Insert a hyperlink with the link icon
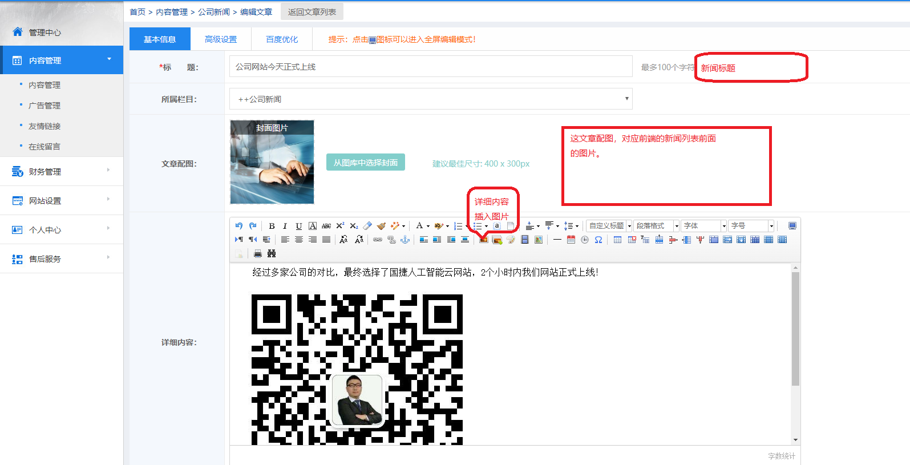 pos(378,240)
